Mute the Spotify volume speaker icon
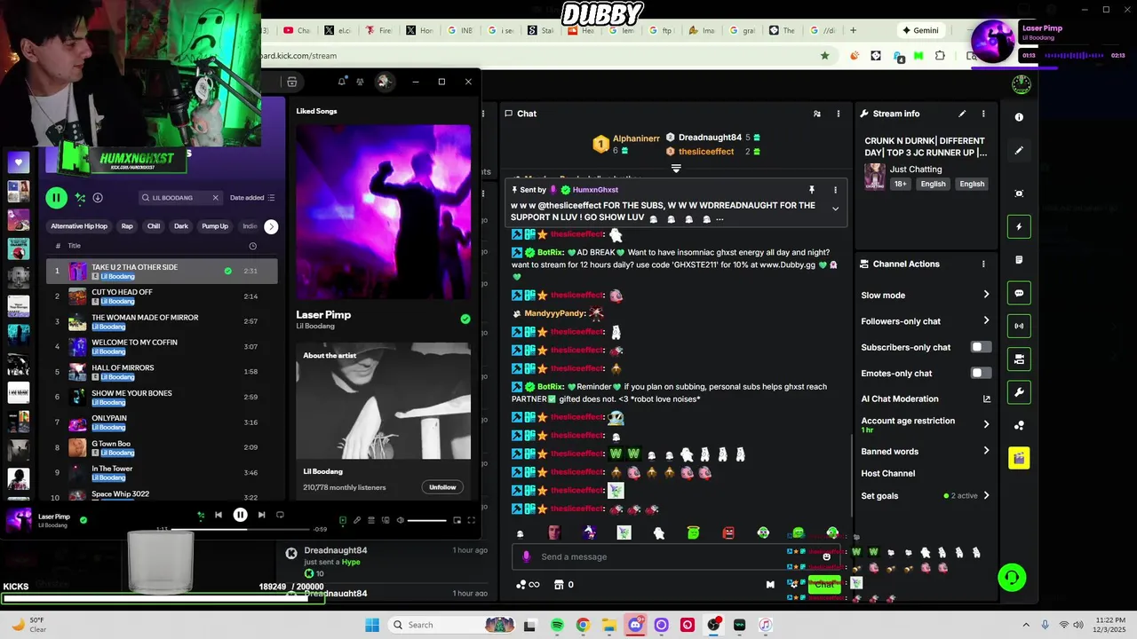1137x639 pixels. pos(400,520)
